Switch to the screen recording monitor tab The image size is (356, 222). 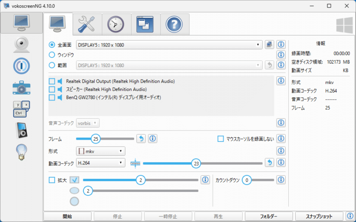click(x=58, y=24)
